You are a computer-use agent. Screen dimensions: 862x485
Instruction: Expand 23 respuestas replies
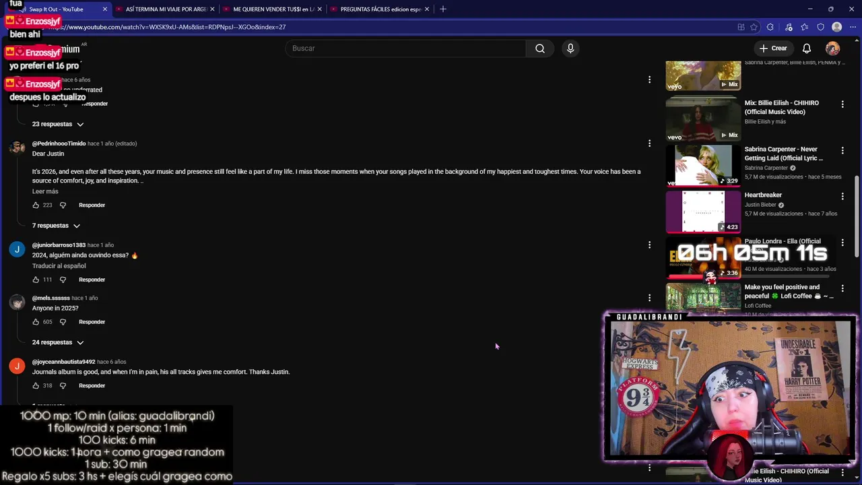(x=58, y=124)
